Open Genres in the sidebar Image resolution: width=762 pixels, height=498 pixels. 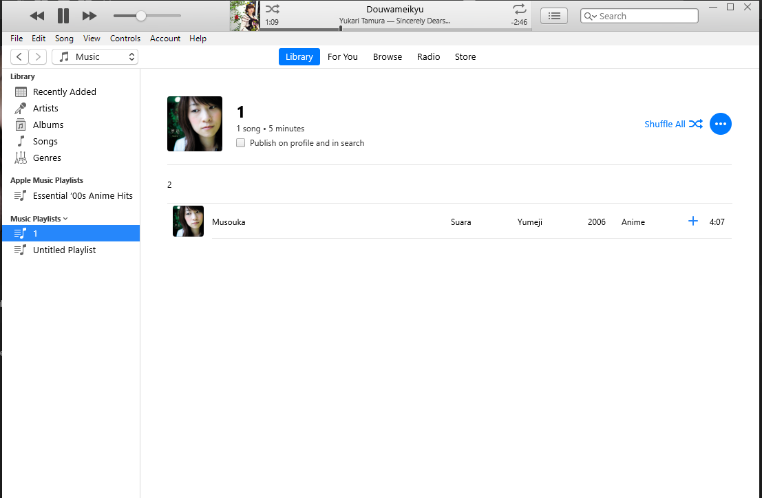pos(70,158)
